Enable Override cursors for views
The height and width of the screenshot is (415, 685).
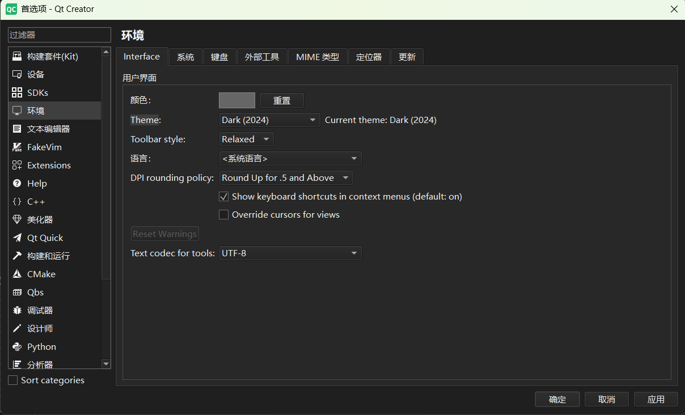click(x=223, y=214)
